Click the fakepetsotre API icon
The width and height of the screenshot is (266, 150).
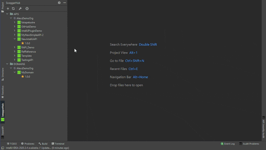[x=19, y=22]
